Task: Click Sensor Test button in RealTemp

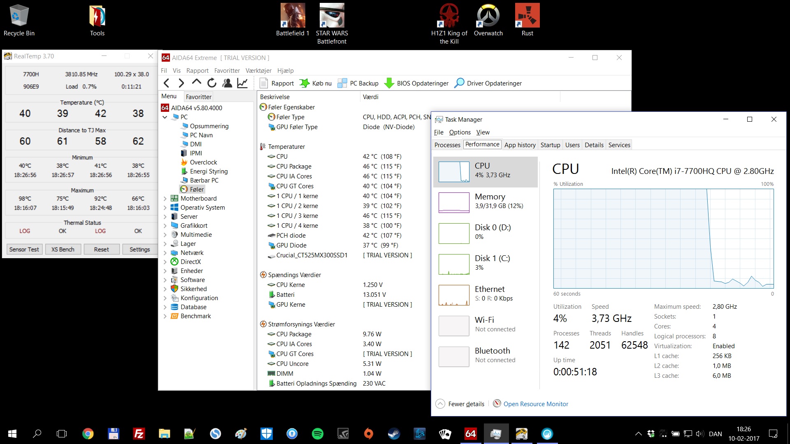Action: [24, 249]
